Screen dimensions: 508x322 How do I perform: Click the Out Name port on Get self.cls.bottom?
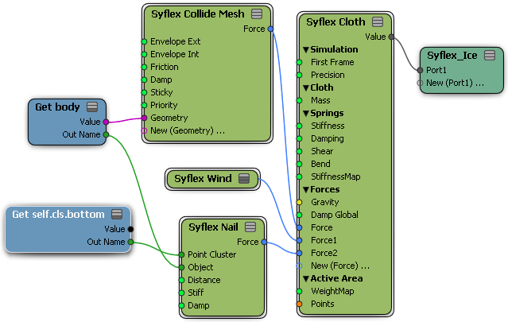click(x=130, y=242)
